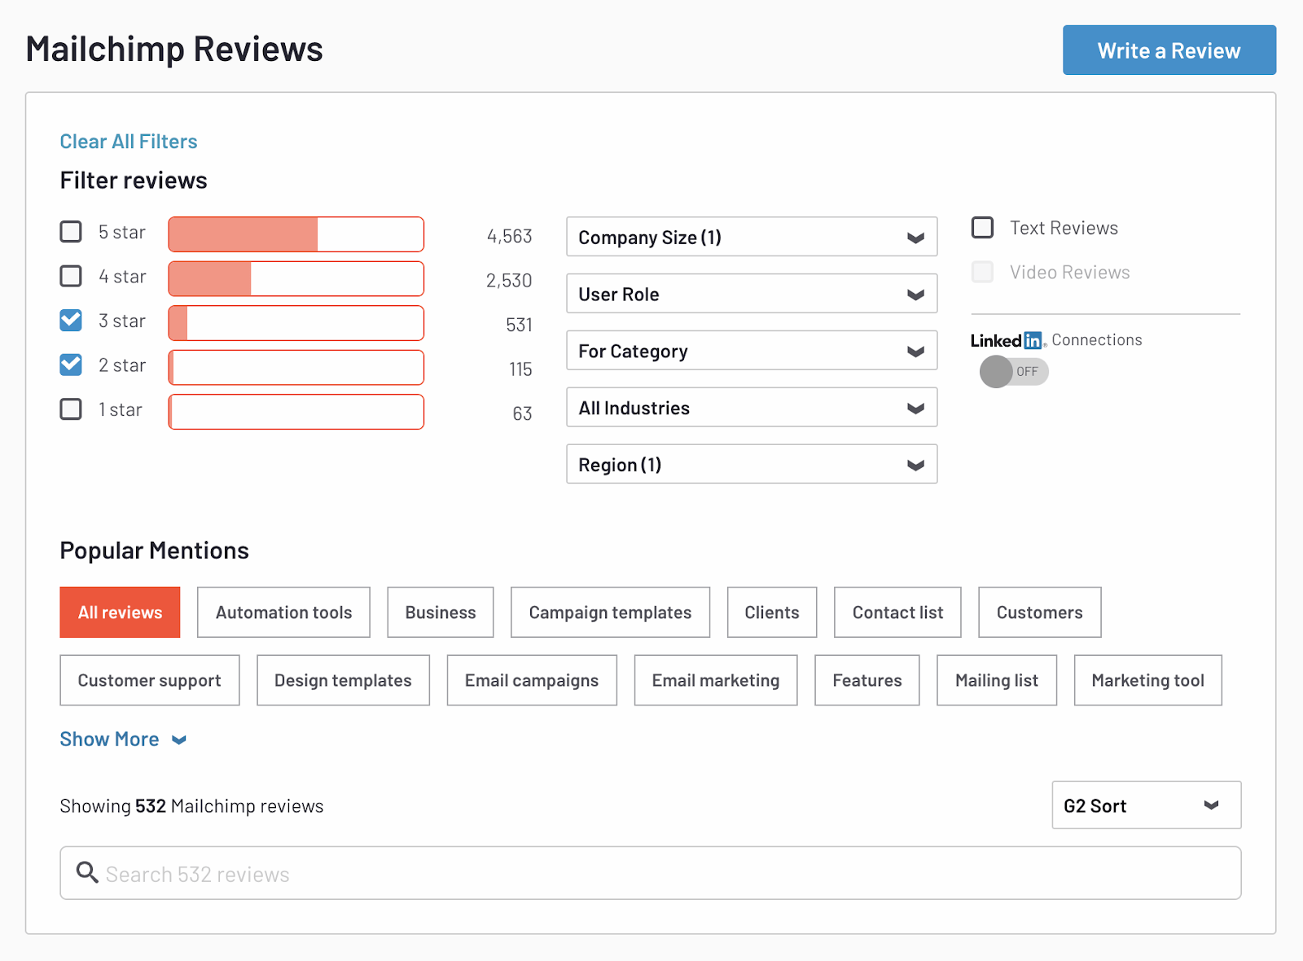Image resolution: width=1303 pixels, height=961 pixels.
Task: Select the Automation tools mention tag
Action: click(283, 613)
